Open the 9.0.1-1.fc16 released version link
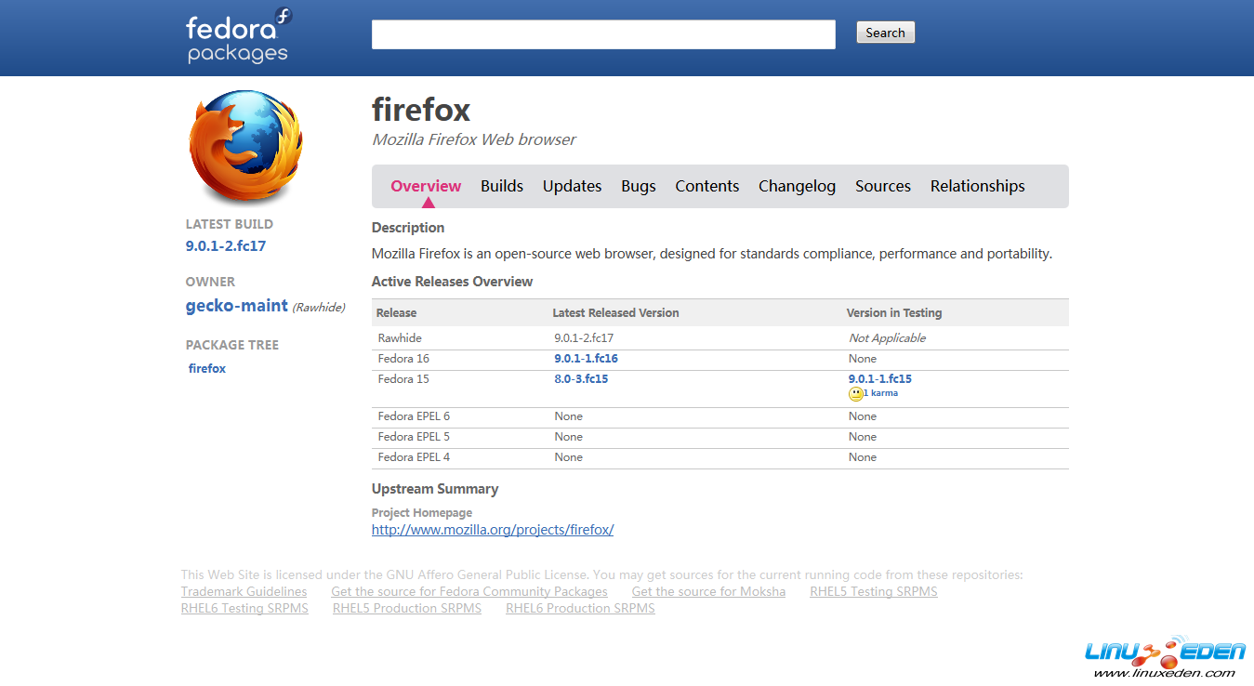The width and height of the screenshot is (1254, 686). click(586, 359)
